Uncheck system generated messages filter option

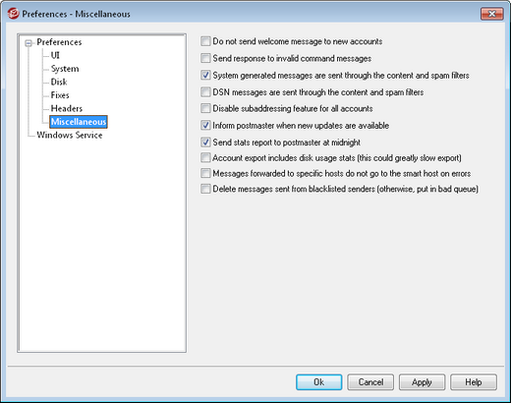(205, 76)
